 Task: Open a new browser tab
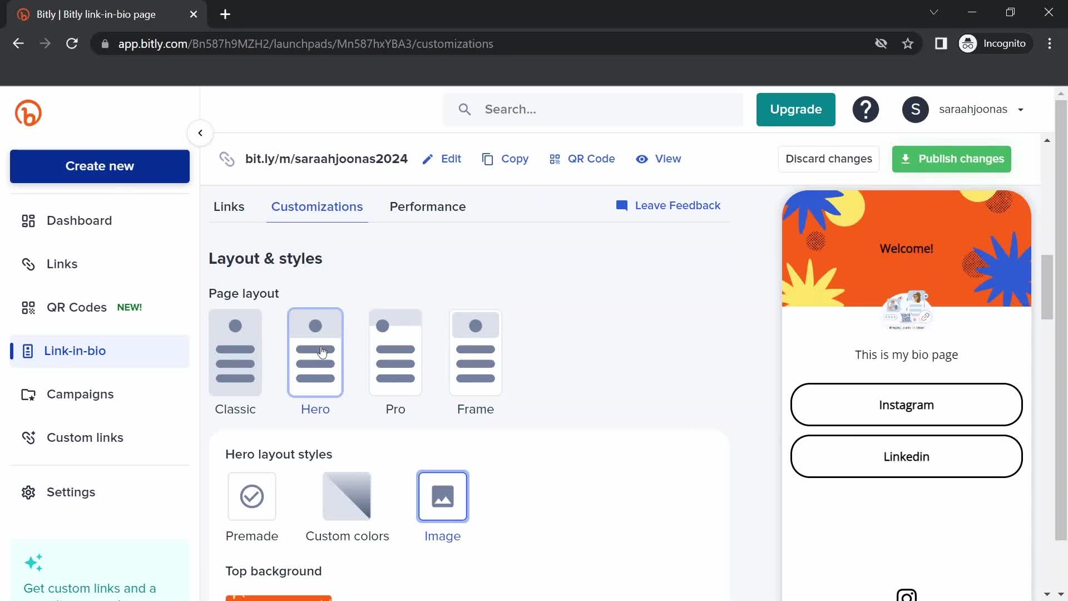click(225, 14)
